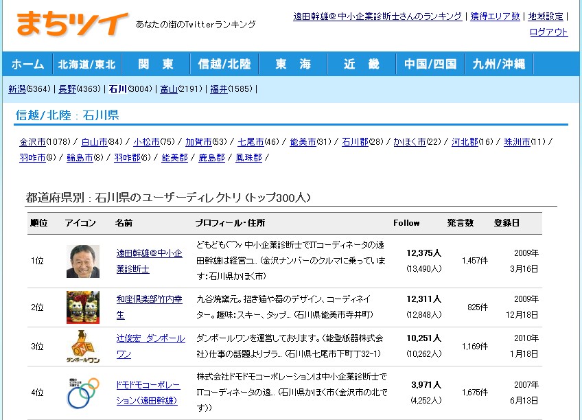Open the 近畿 region tab
582x420 pixels.
pos(362,65)
